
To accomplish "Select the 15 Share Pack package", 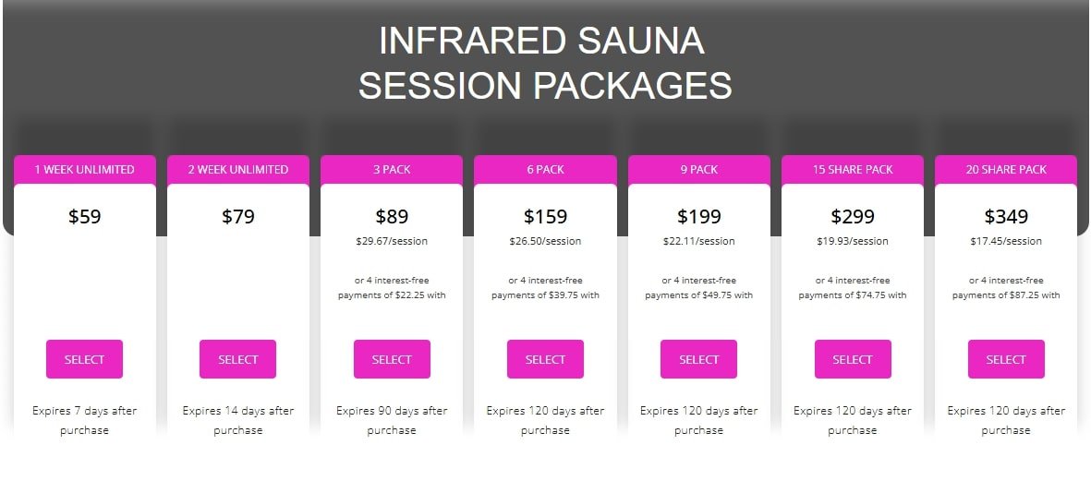I will pyautogui.click(x=852, y=359).
